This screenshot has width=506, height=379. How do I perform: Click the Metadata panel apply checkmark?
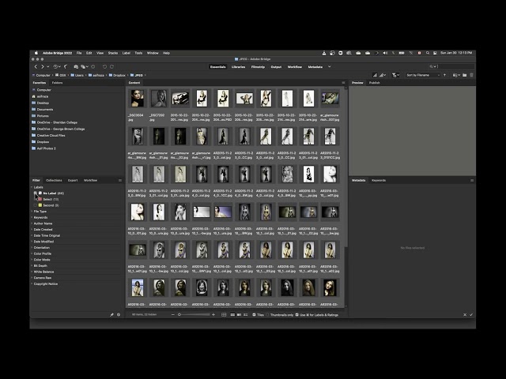pos(471,314)
